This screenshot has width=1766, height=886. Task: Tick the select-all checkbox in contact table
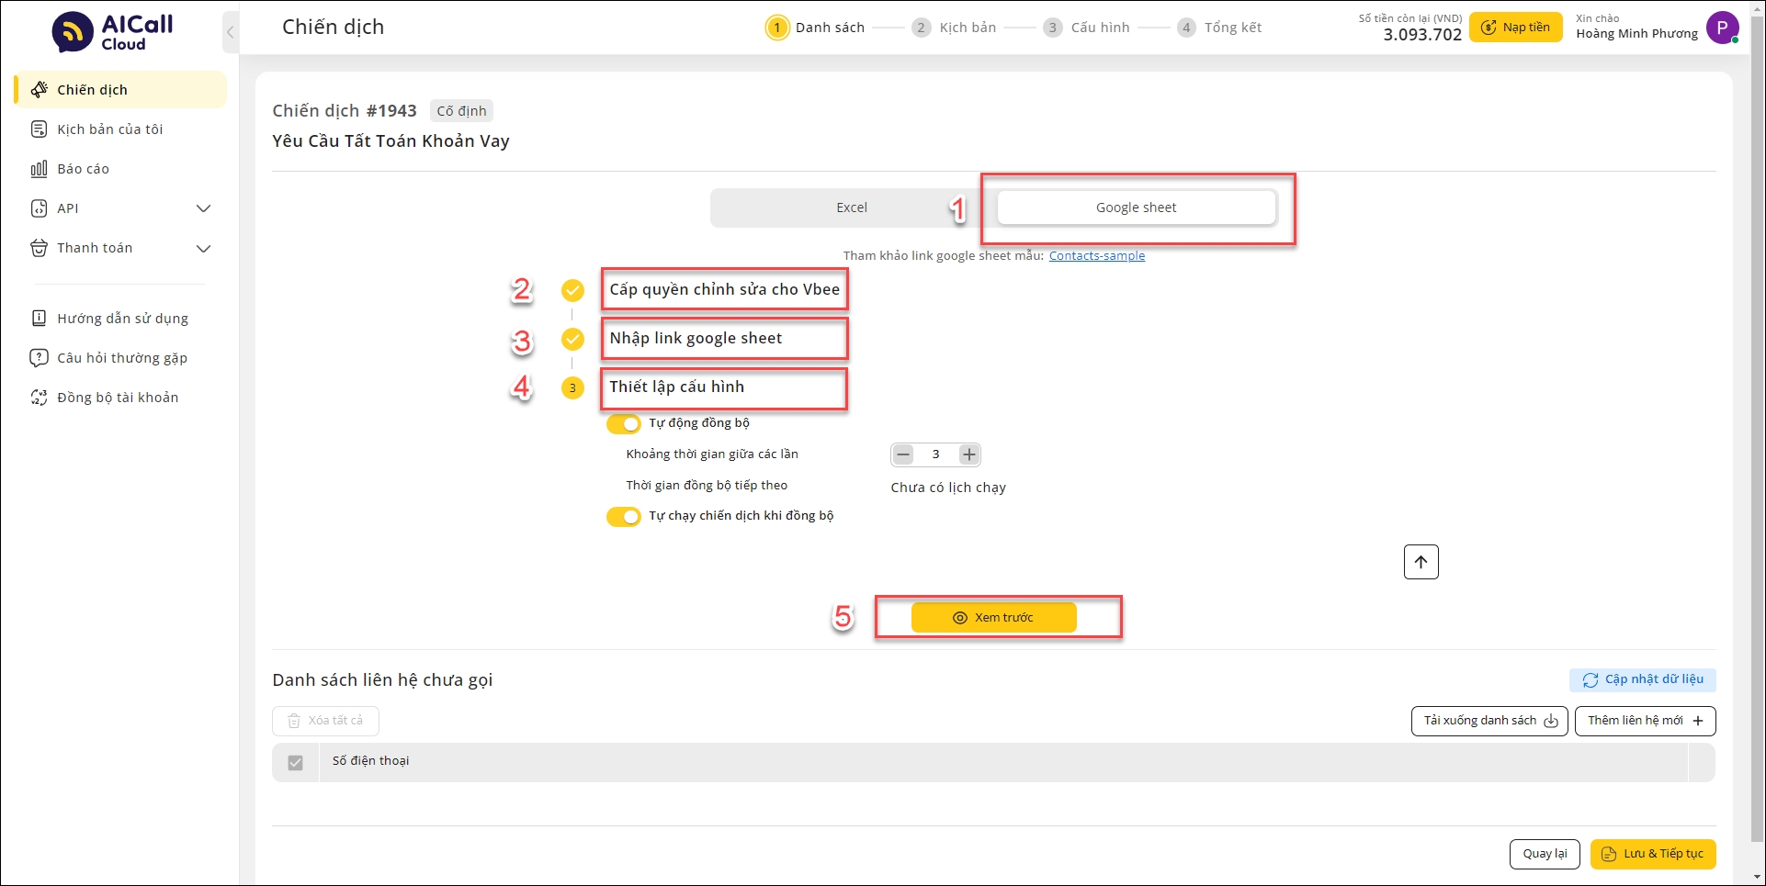coord(295,762)
